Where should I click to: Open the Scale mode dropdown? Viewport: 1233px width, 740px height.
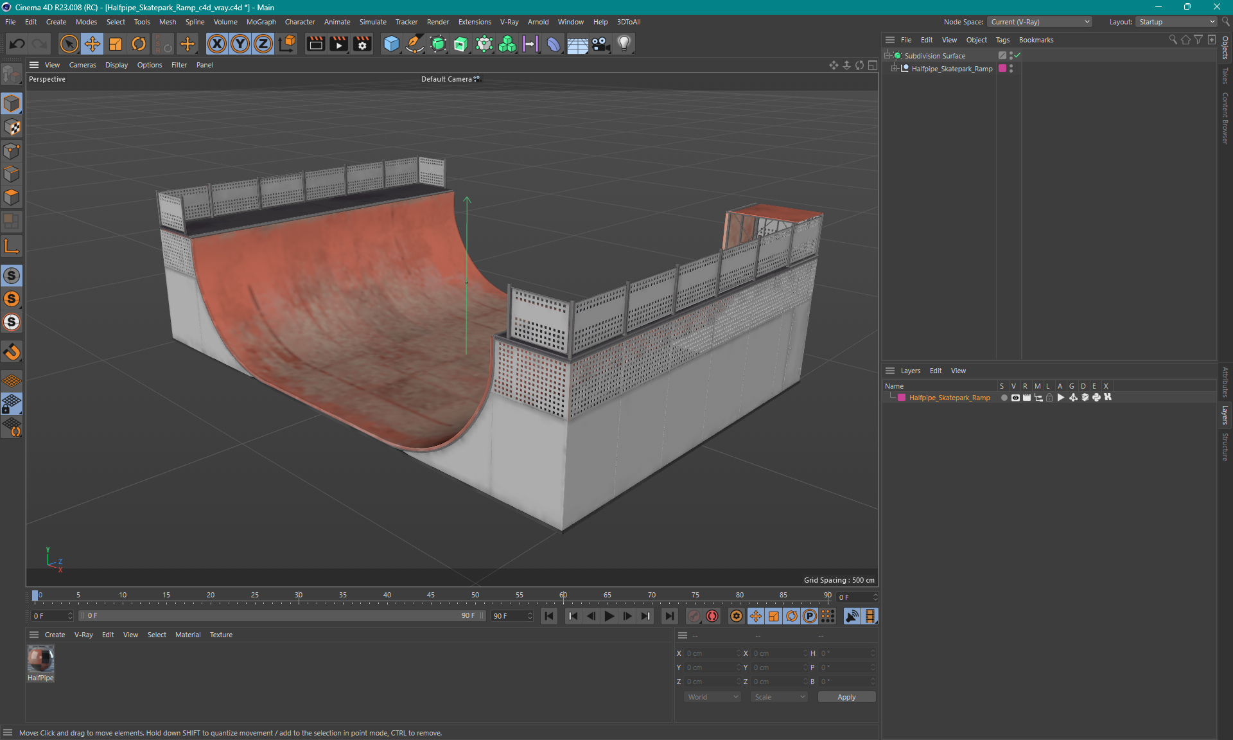click(x=779, y=697)
